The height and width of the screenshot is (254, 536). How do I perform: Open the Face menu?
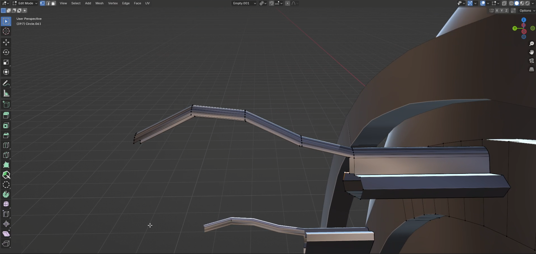point(137,3)
